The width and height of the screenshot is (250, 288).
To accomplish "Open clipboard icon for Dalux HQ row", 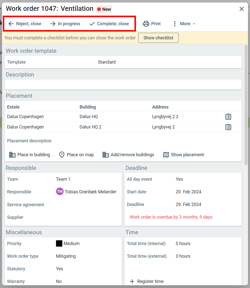I will [x=228, y=117].
